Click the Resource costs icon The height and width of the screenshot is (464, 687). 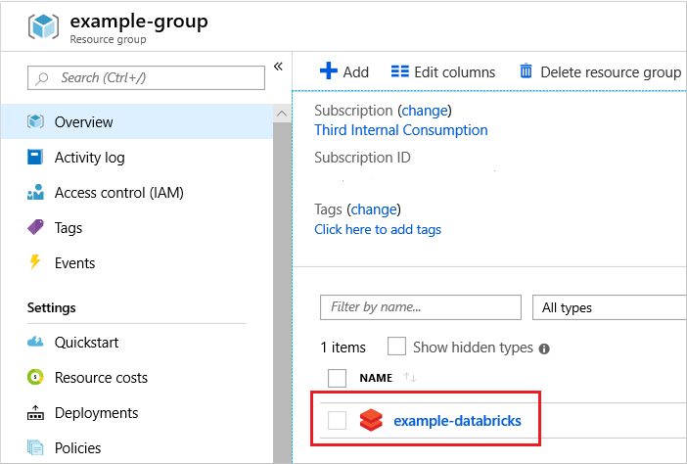tap(36, 378)
